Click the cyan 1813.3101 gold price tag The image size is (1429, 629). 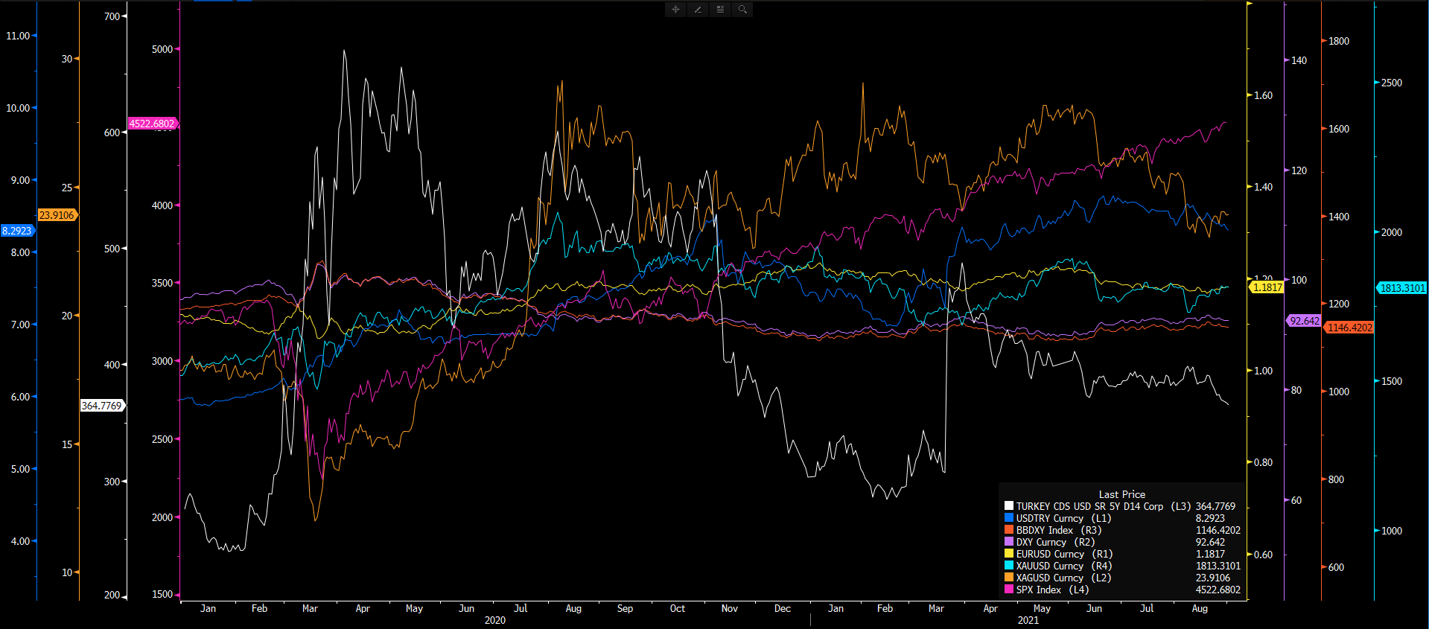[x=1401, y=288]
